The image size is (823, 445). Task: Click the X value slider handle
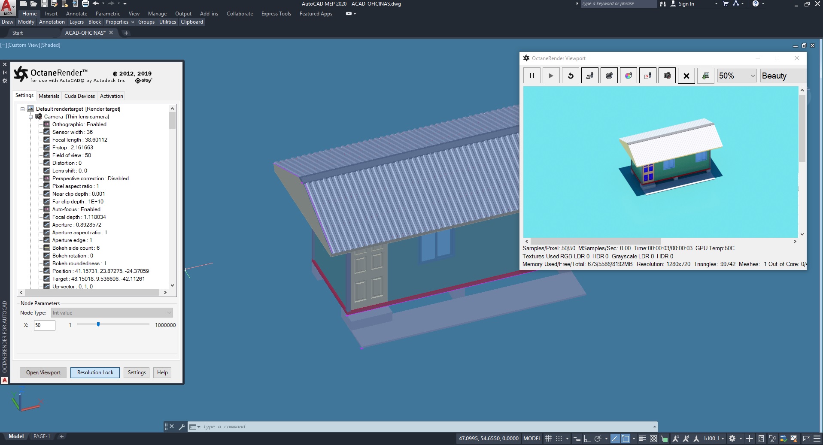[98, 324]
